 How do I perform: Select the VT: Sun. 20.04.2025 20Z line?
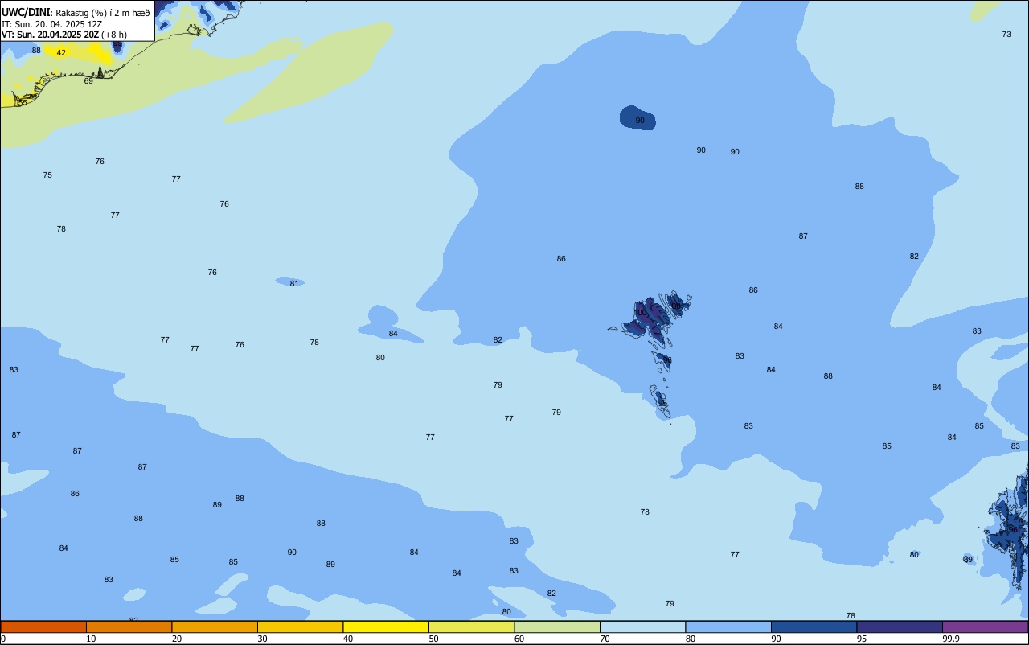click(x=64, y=35)
